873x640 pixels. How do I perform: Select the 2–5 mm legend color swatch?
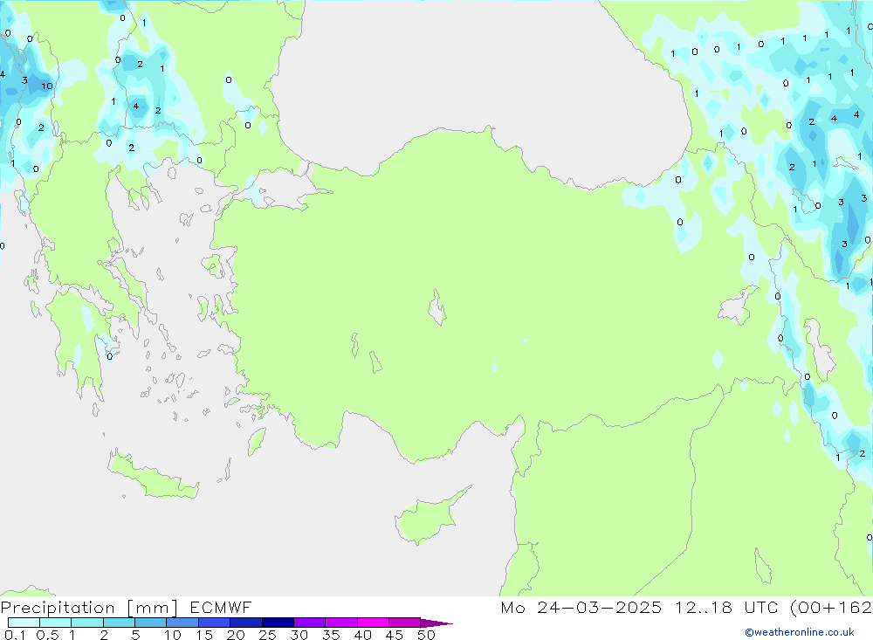click(119, 623)
